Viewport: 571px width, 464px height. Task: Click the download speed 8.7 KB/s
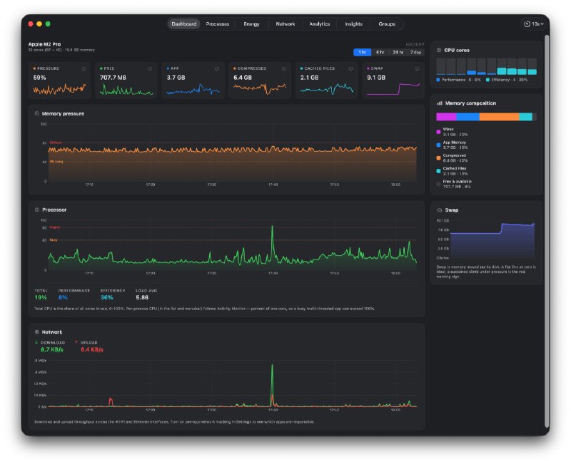(x=51, y=349)
